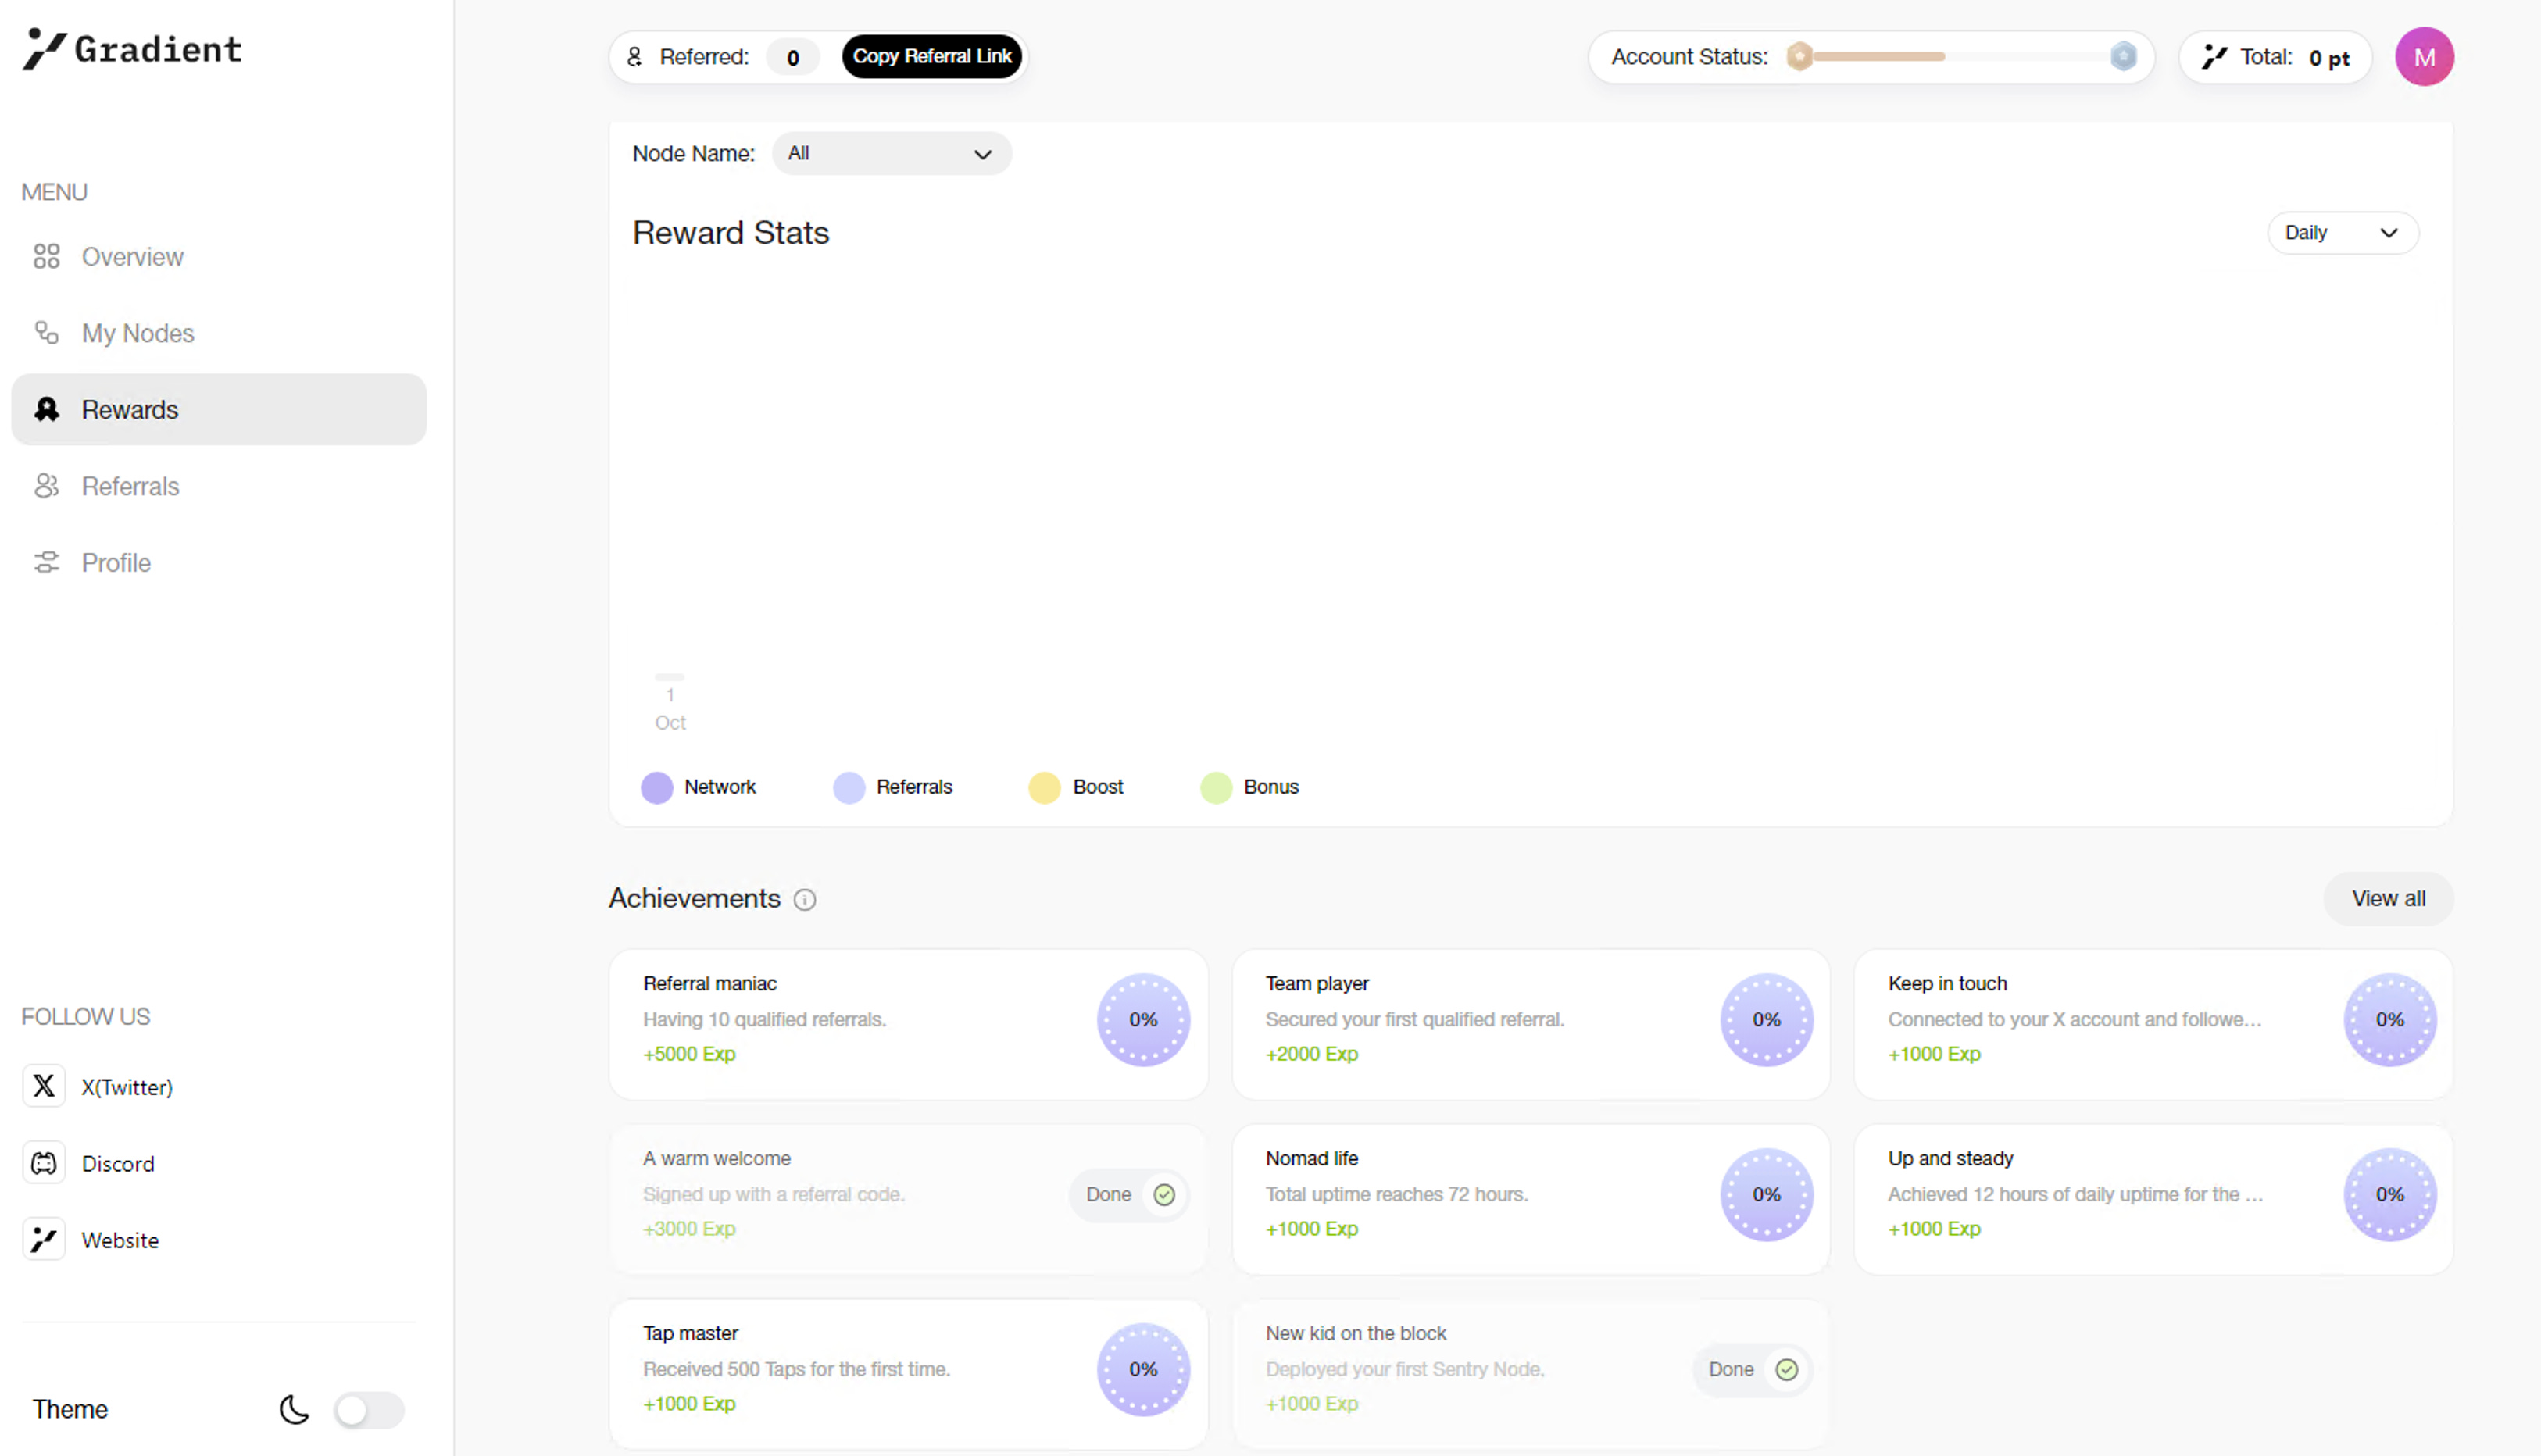Open the My Nodes menu item
2541x1456 pixels.
pyautogui.click(x=218, y=333)
